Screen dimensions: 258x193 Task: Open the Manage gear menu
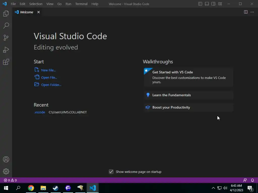(6, 171)
